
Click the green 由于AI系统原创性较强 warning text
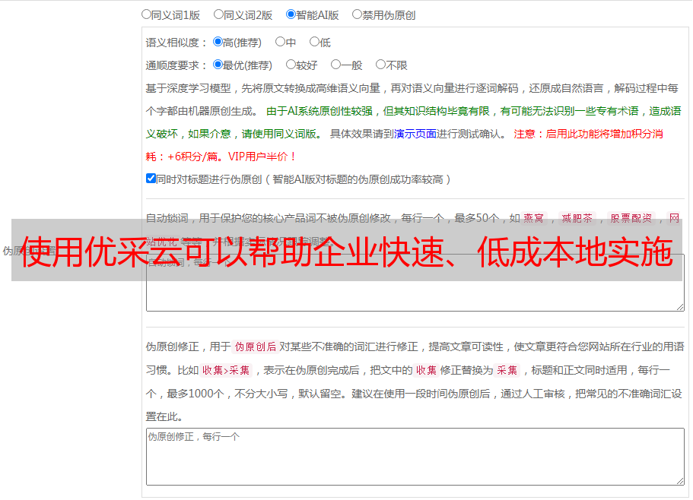point(319,111)
